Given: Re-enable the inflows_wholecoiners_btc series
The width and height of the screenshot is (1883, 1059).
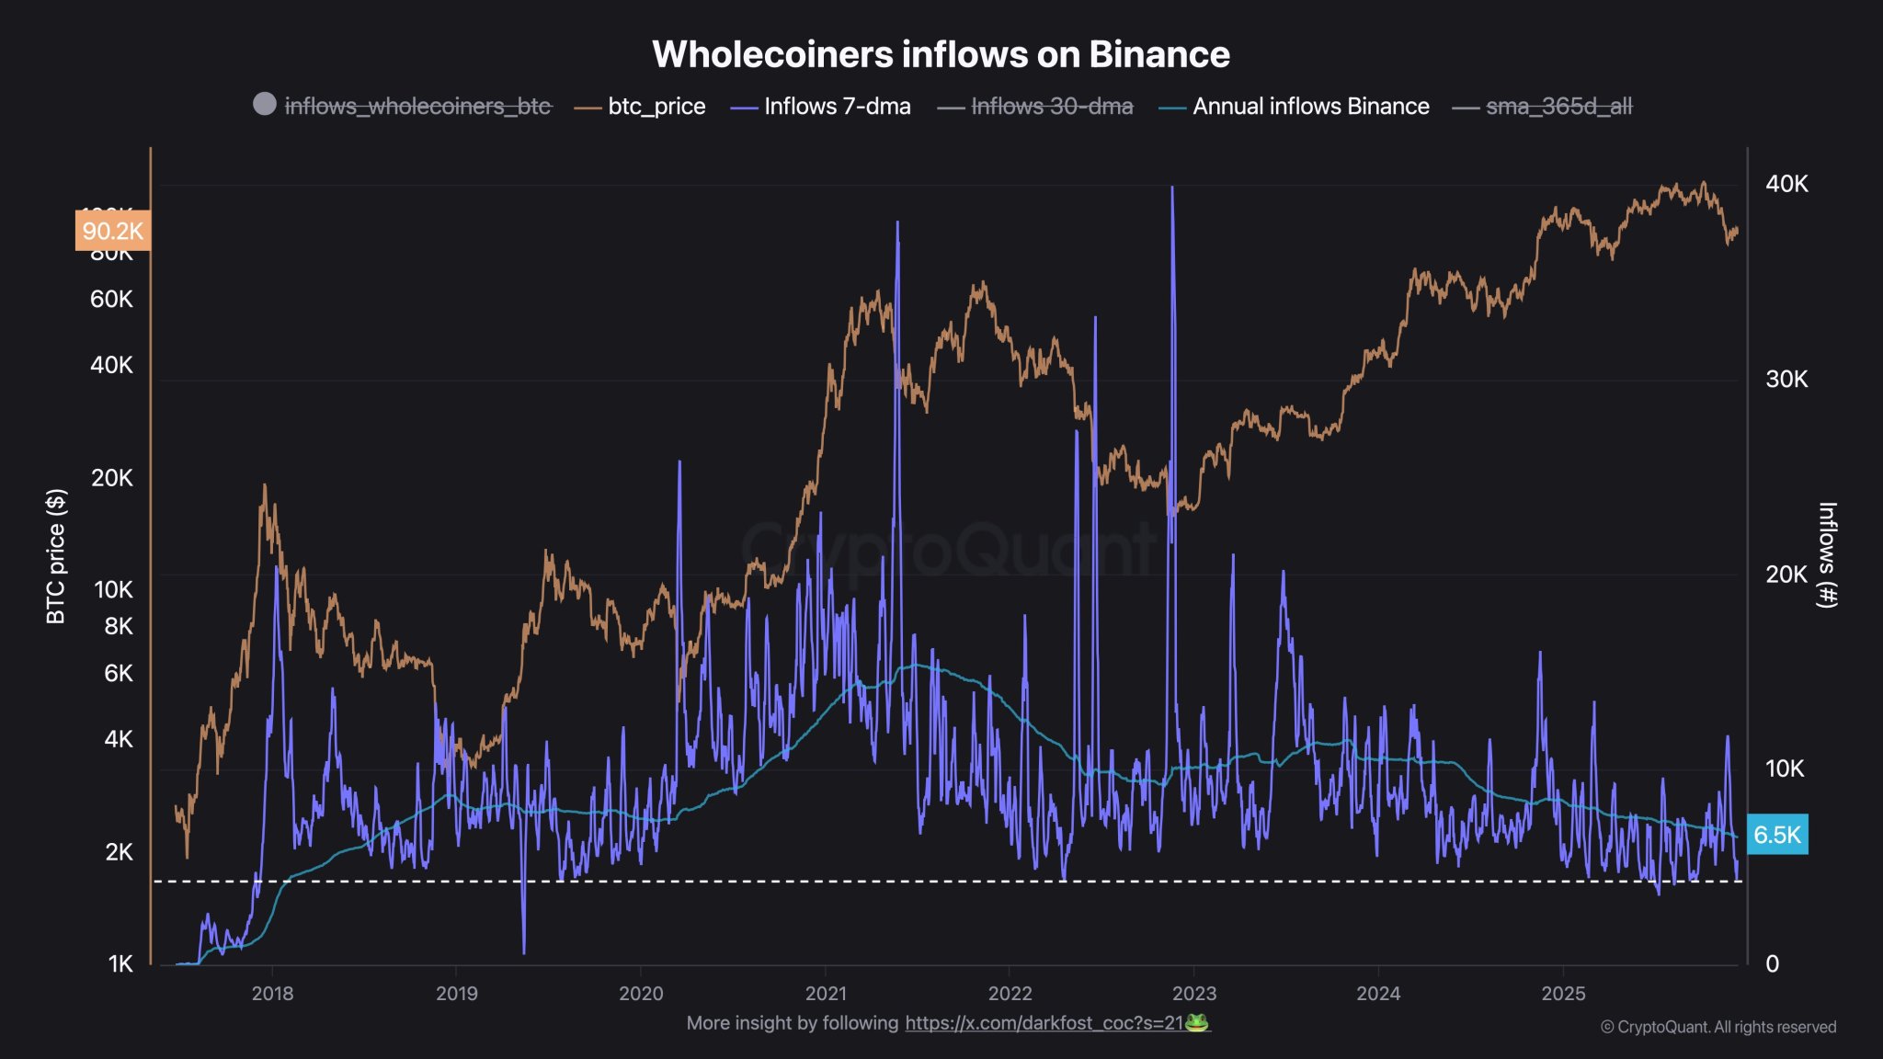Looking at the screenshot, I should [x=418, y=106].
